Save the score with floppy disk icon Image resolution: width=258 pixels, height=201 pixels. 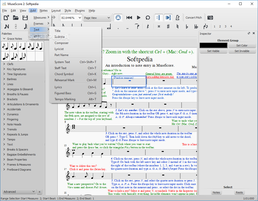tap(25, 18)
